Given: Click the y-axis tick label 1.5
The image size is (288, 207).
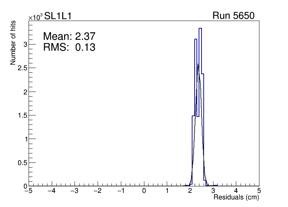Looking at the screenshot, I should (23, 115).
